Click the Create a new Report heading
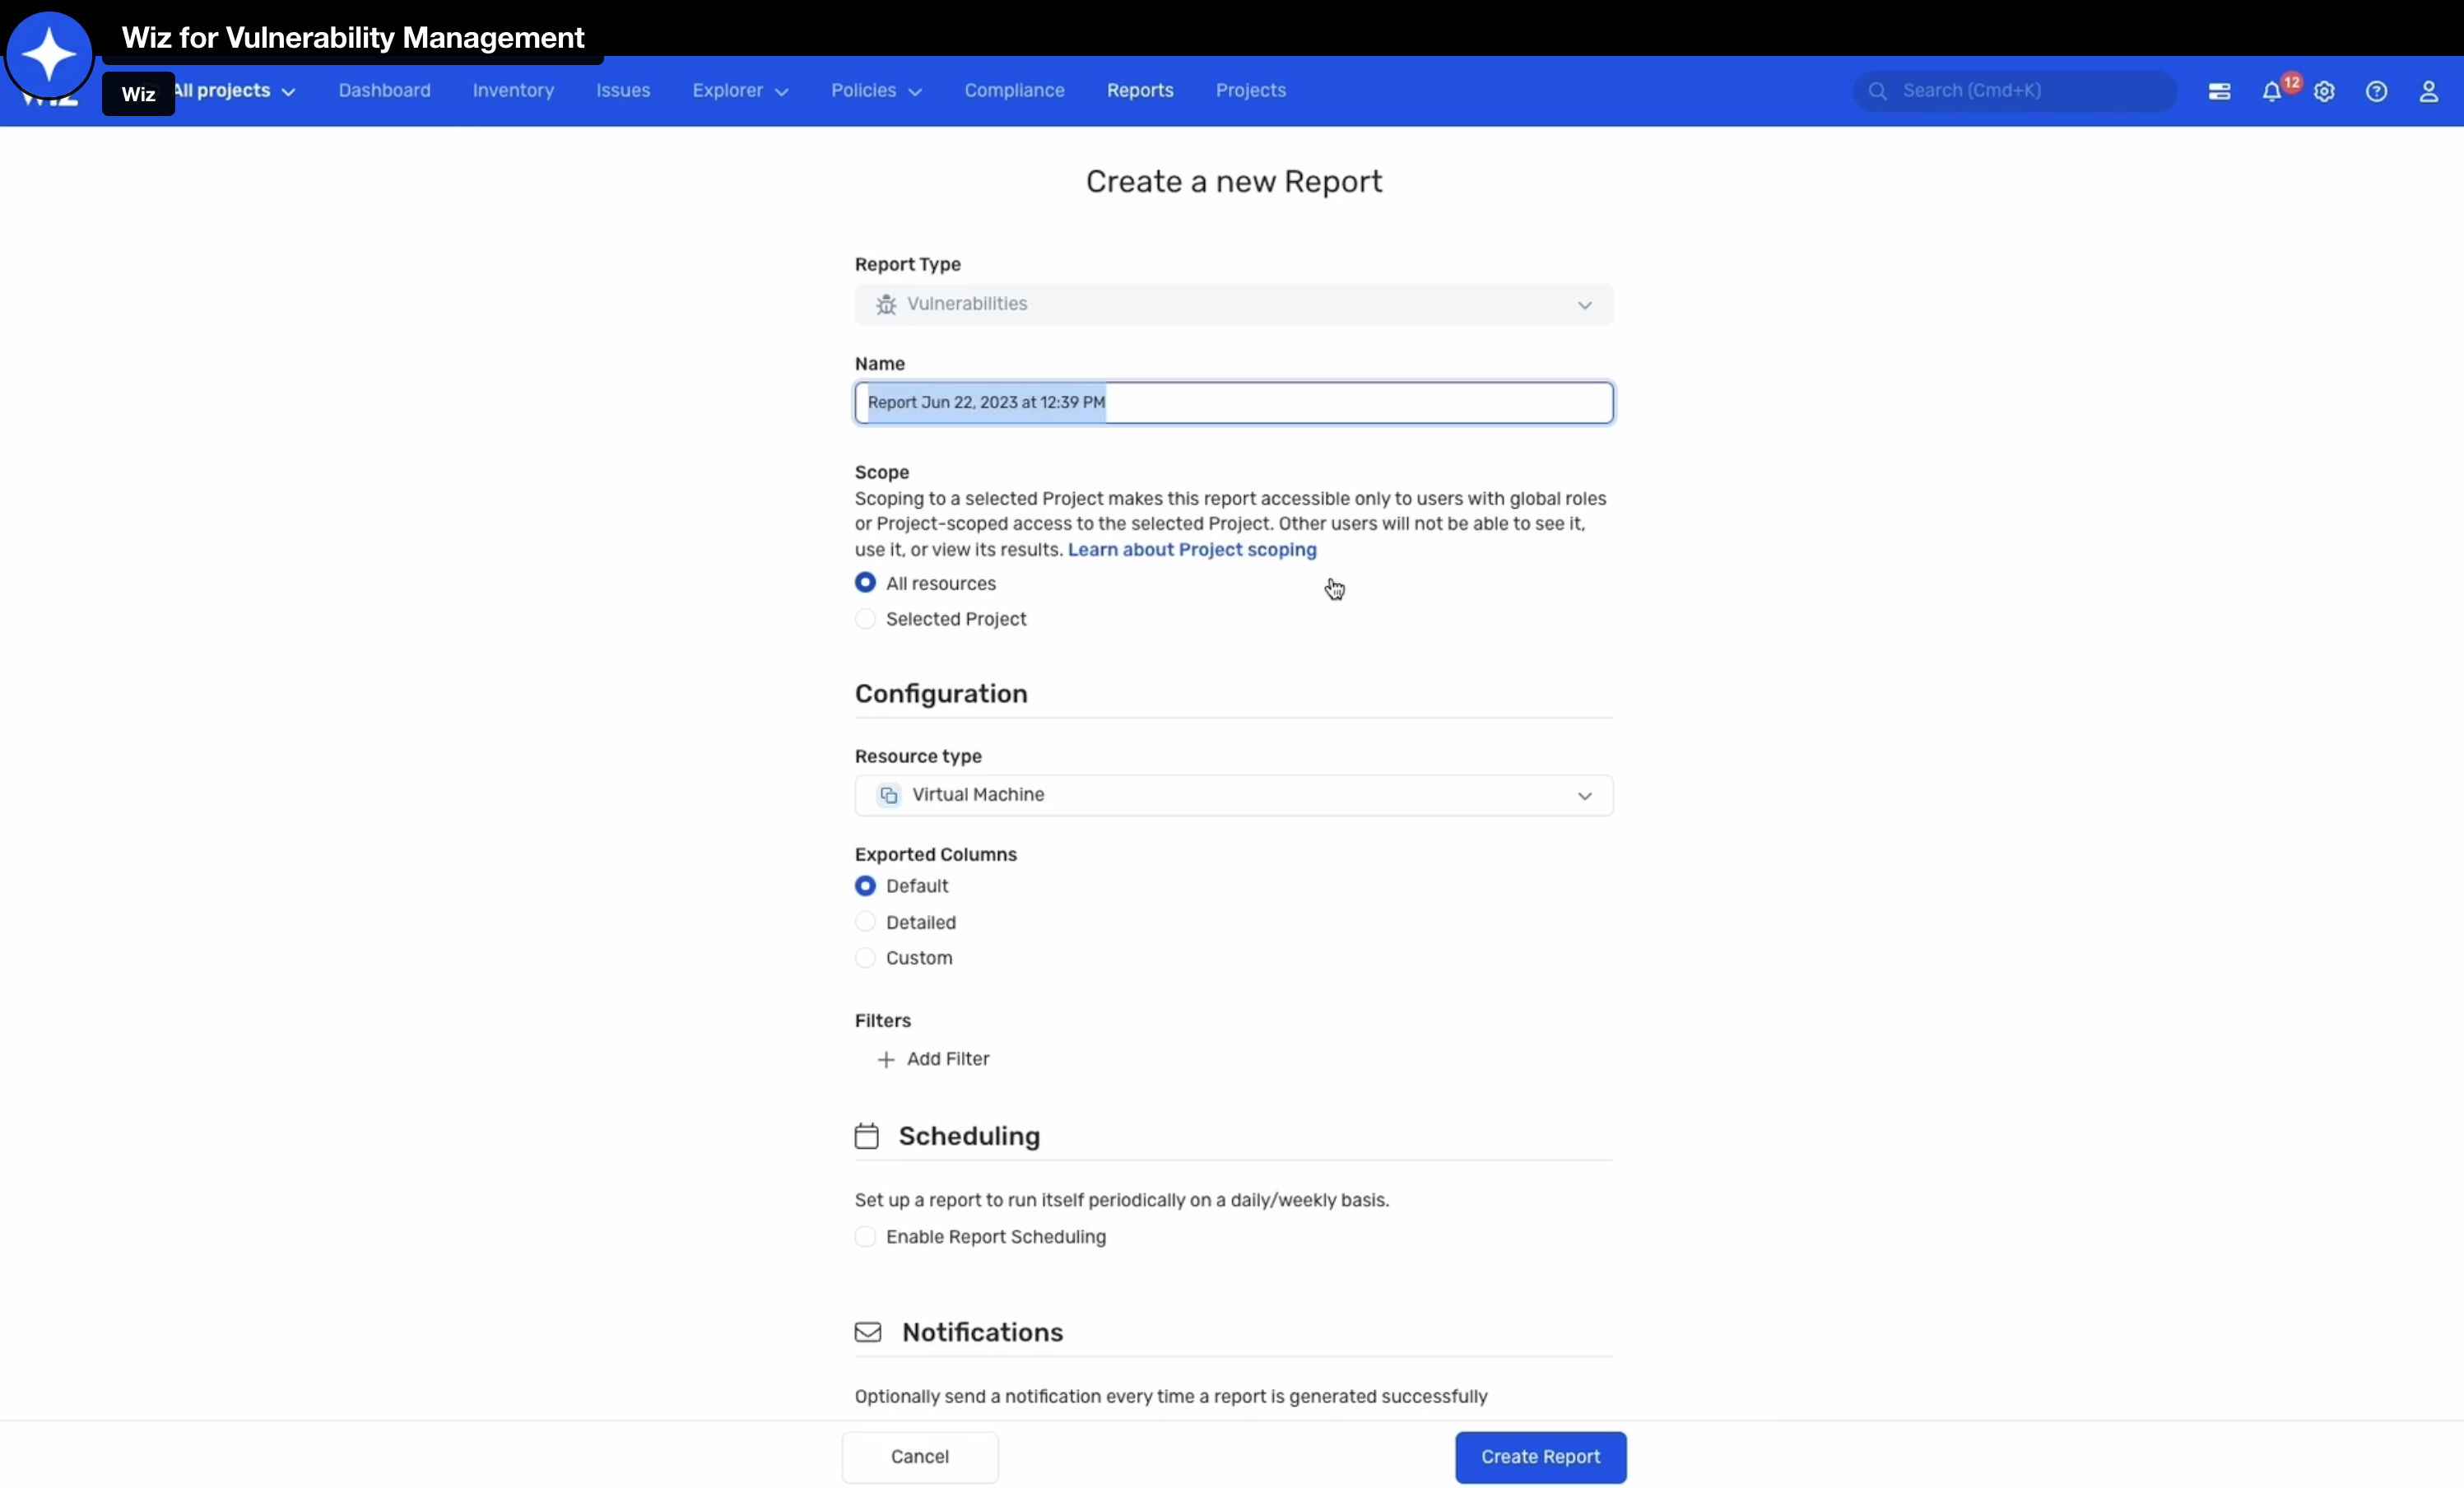This screenshot has width=2464, height=1488. point(1234,182)
